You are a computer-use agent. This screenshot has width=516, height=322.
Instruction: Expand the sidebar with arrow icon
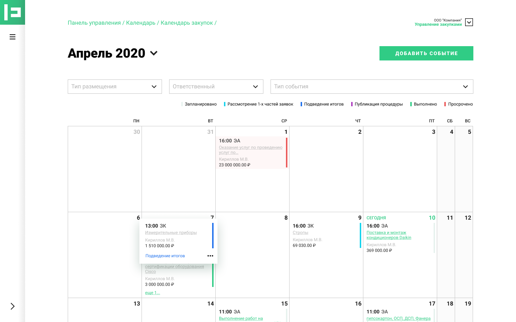[x=13, y=306]
